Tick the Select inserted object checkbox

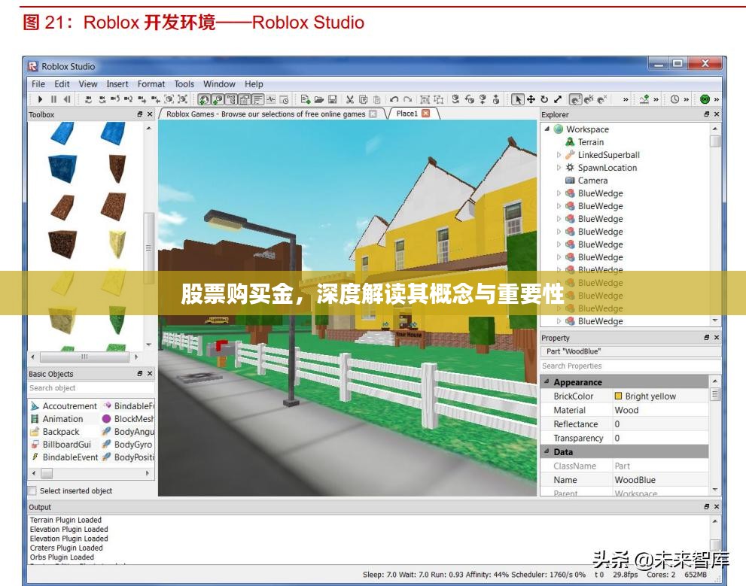32,490
